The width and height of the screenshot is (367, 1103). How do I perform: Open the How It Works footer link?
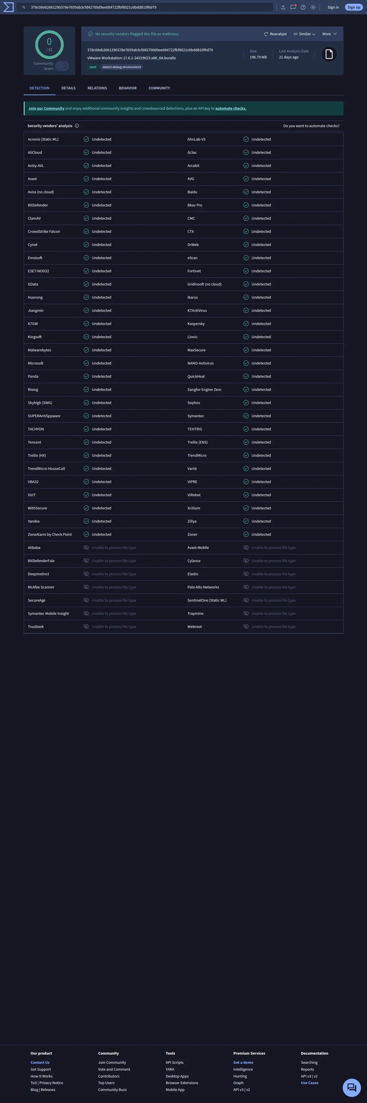click(41, 1076)
